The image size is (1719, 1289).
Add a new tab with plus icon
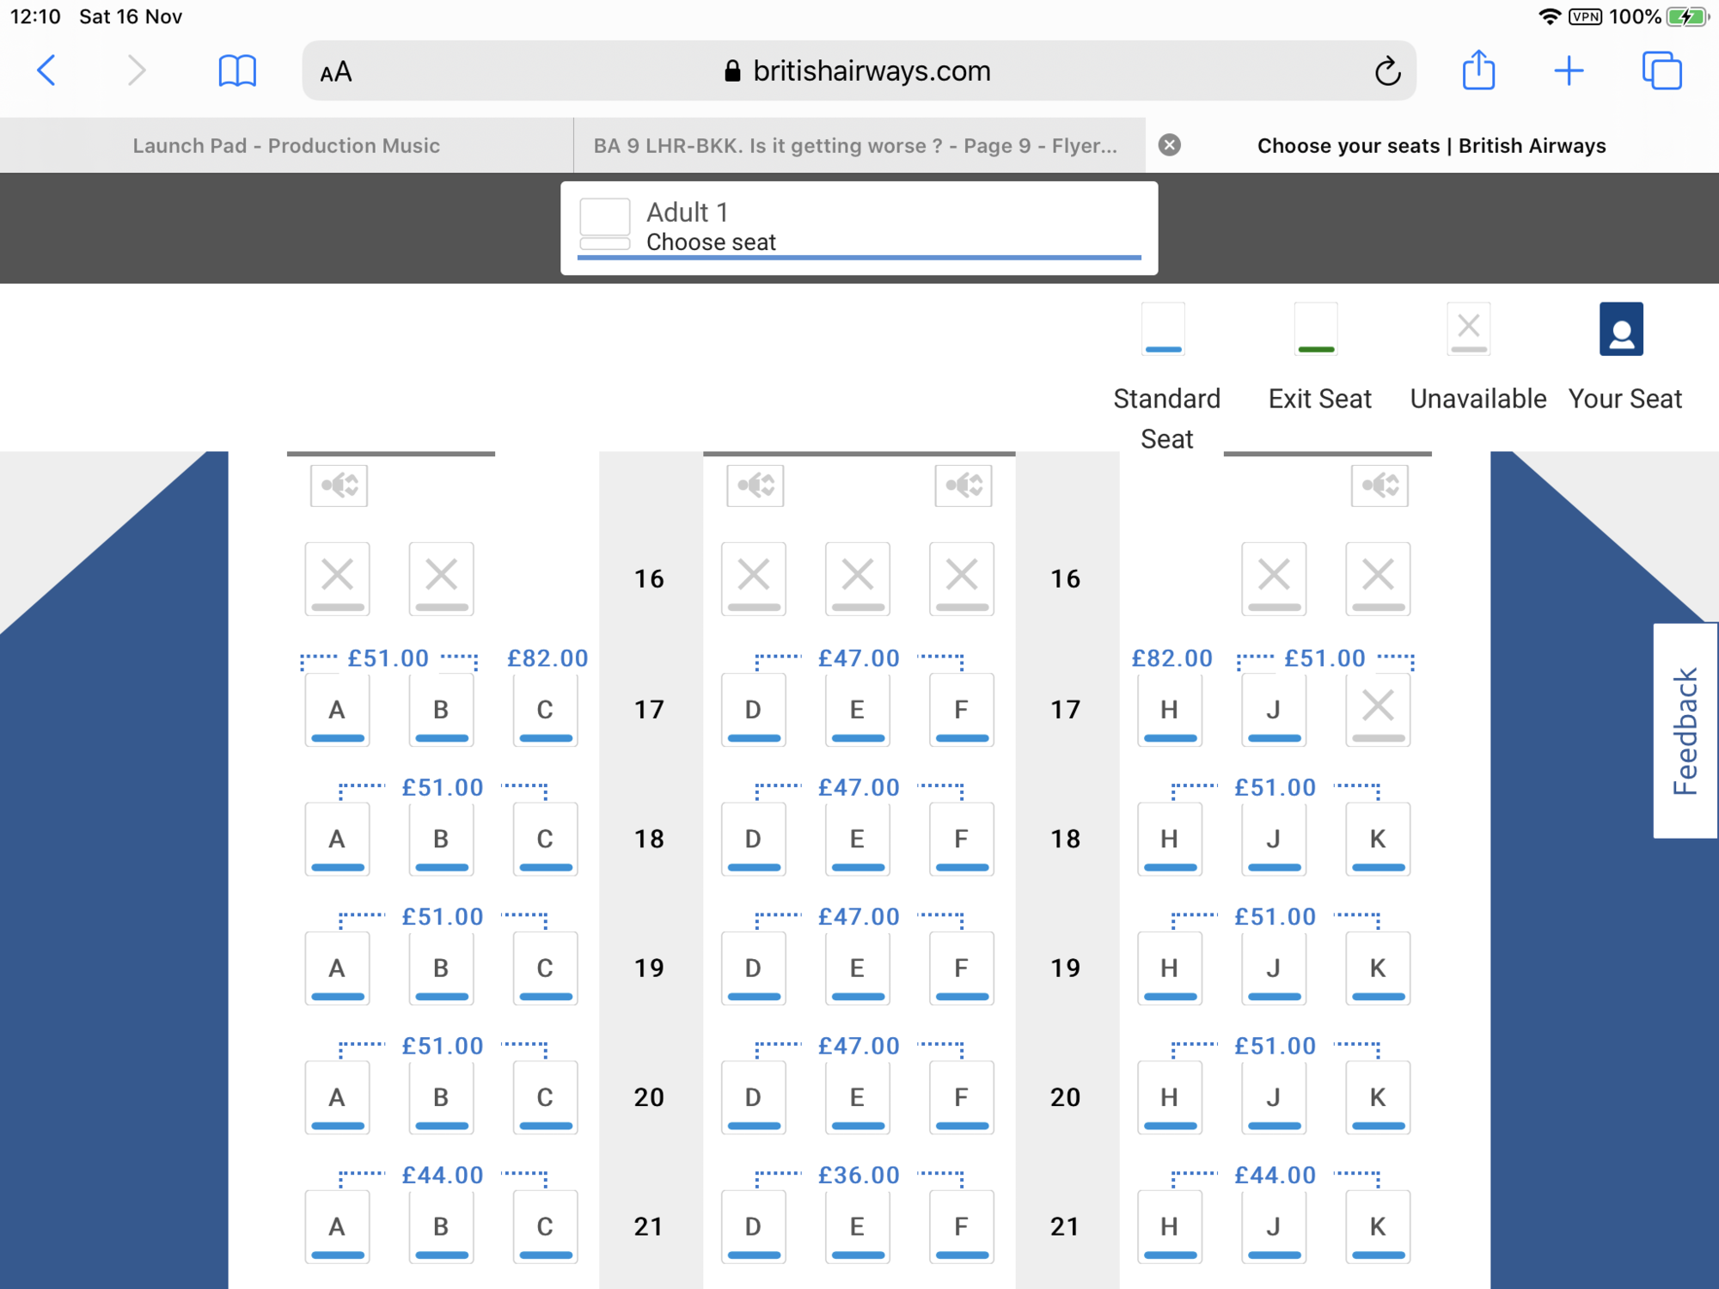coord(1569,70)
